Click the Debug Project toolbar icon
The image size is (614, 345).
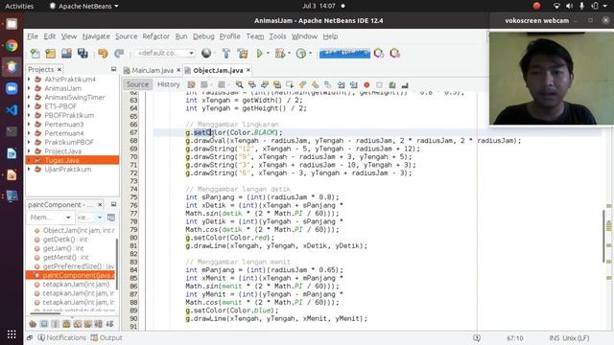click(x=280, y=54)
